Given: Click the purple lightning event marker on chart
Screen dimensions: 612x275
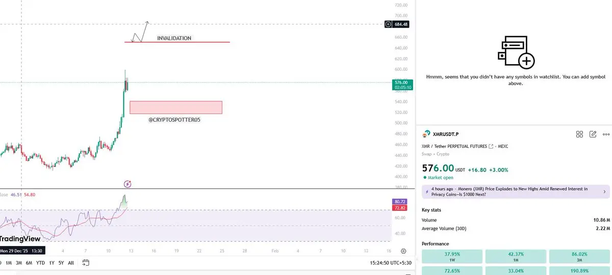Looking at the screenshot, I should 128,184.
